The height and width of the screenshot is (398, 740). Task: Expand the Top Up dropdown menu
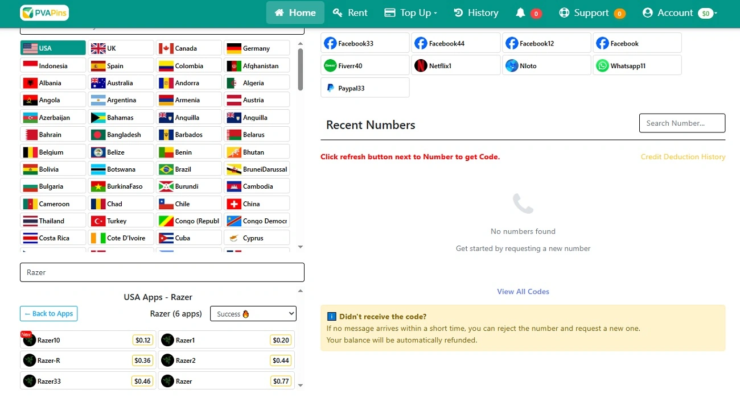tap(411, 13)
